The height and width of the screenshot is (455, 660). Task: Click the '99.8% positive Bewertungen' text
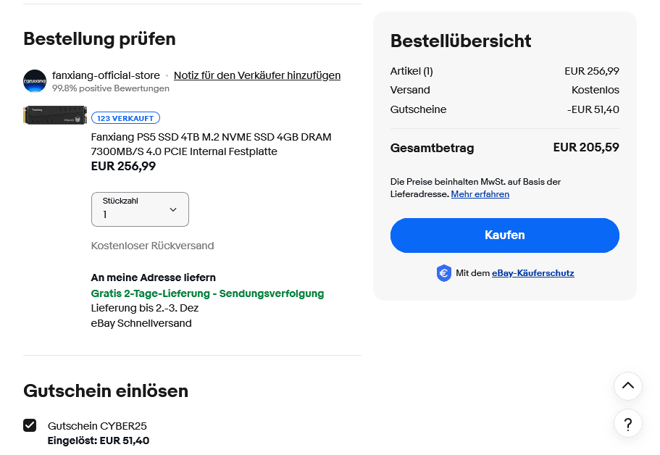pos(111,88)
